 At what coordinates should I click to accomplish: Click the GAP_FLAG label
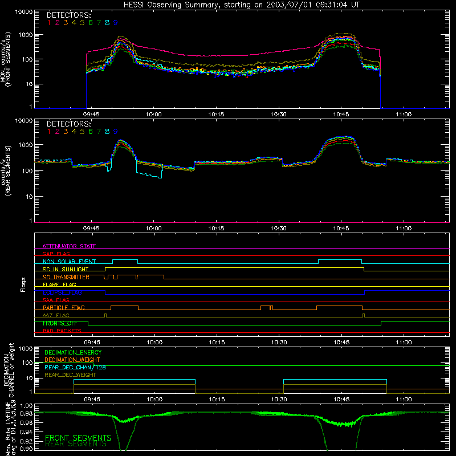pos(56,254)
